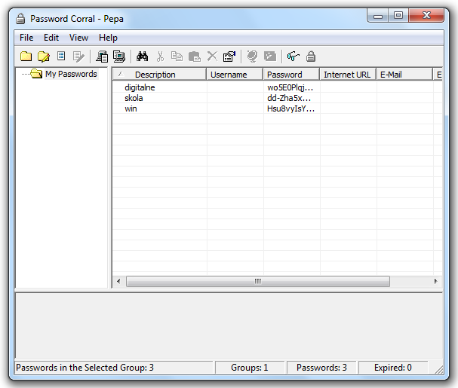Screen dimensions: 458x388
Task: Click the edit group folder-with-pencil icon
Action: 44,56
